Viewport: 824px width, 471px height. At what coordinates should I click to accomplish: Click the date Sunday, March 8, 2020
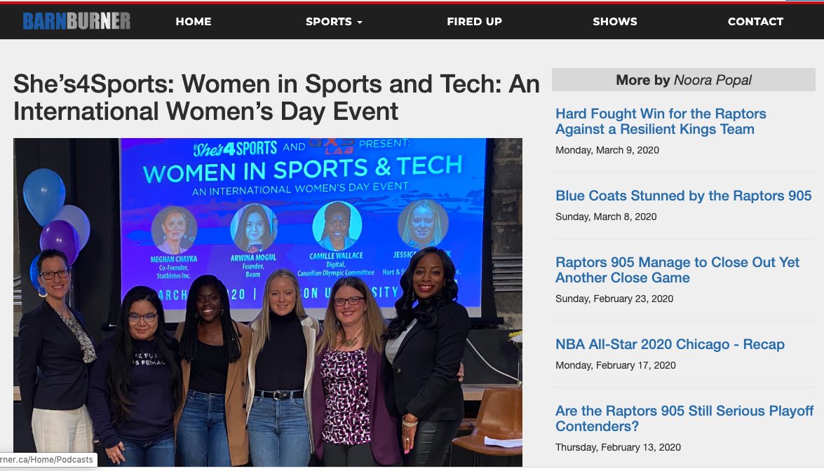point(606,217)
